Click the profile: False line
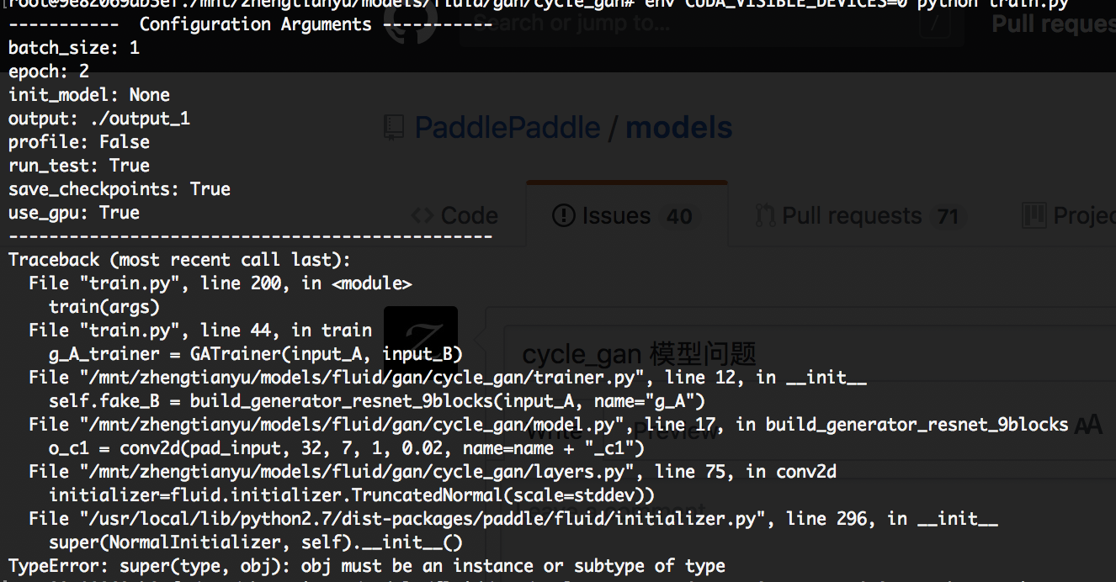 [x=79, y=142]
